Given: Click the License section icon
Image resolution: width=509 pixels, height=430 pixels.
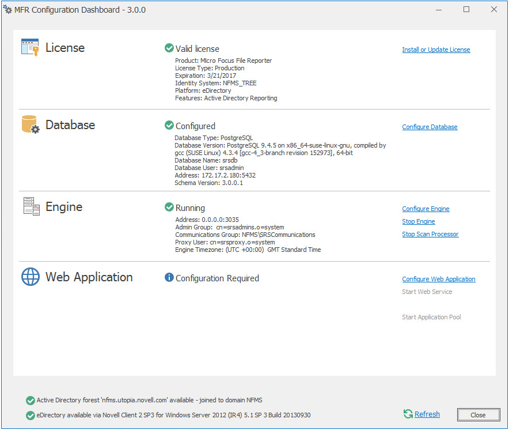Looking at the screenshot, I should (x=30, y=47).
